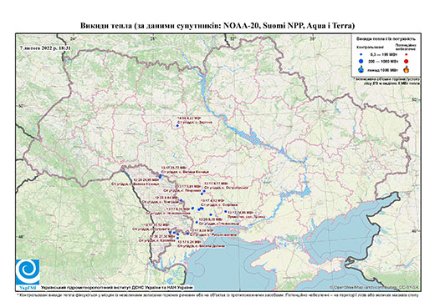Click the 36° longitude label

pyautogui.click(x=313, y=38)
